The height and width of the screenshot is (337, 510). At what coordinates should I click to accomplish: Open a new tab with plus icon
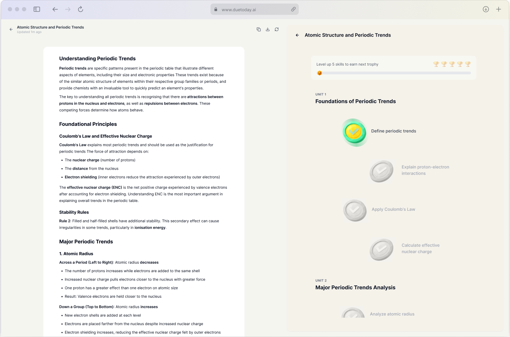click(498, 9)
